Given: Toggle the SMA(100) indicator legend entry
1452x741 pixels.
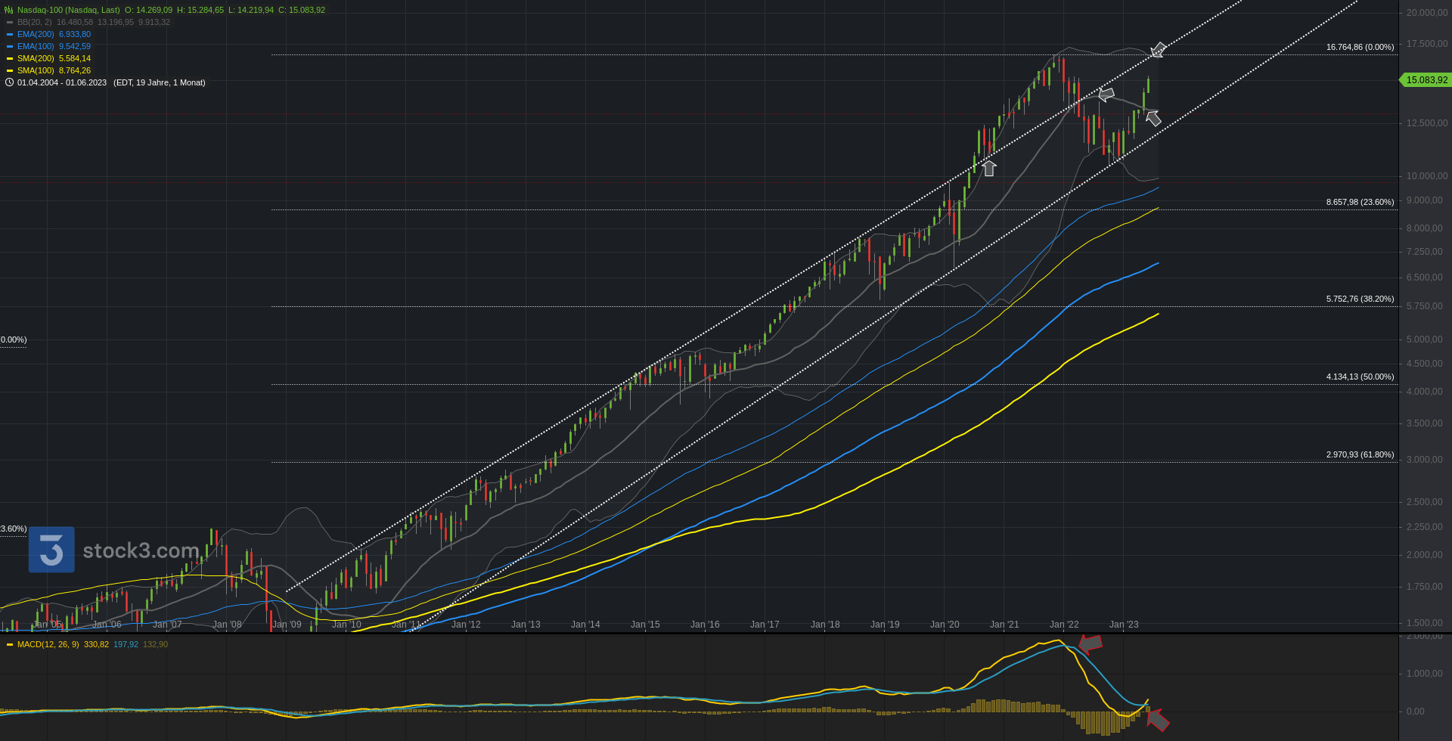Looking at the screenshot, I should [x=36, y=70].
